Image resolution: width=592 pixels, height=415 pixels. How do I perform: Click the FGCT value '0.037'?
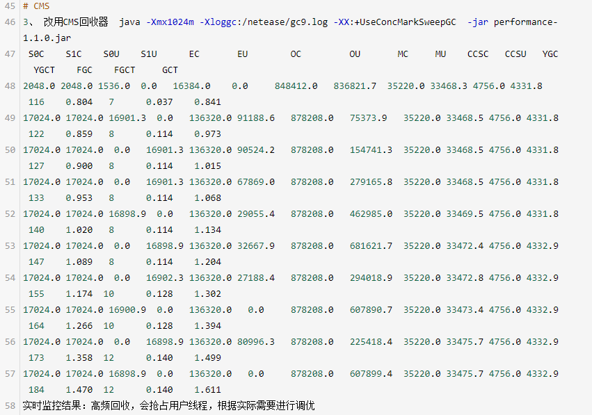(x=159, y=102)
